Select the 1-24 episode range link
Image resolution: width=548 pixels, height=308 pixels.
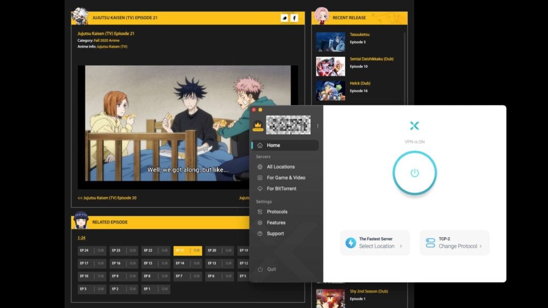(x=81, y=238)
